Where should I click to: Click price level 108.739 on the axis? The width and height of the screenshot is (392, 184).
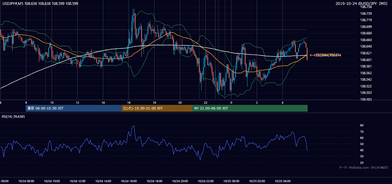click(366, 13)
